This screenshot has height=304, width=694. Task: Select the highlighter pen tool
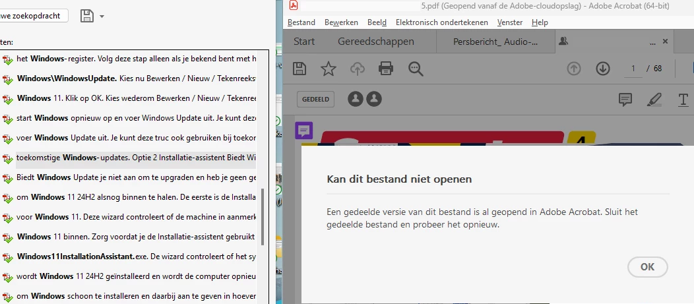[654, 100]
